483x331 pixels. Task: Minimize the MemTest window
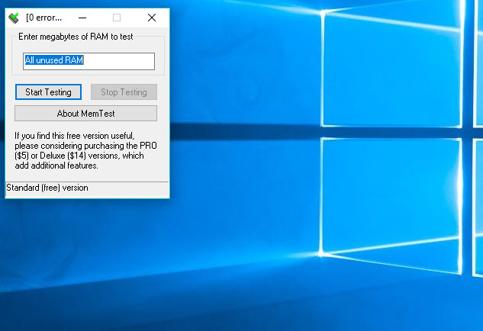(82, 18)
